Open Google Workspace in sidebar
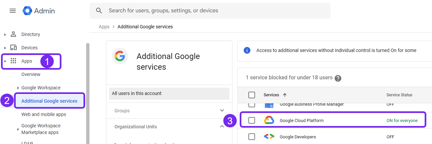The width and height of the screenshot is (432, 144). click(x=41, y=88)
